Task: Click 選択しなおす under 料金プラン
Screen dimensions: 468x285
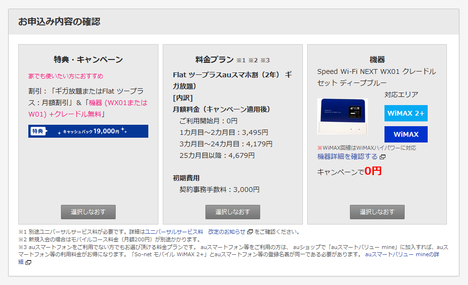Action: (x=232, y=212)
